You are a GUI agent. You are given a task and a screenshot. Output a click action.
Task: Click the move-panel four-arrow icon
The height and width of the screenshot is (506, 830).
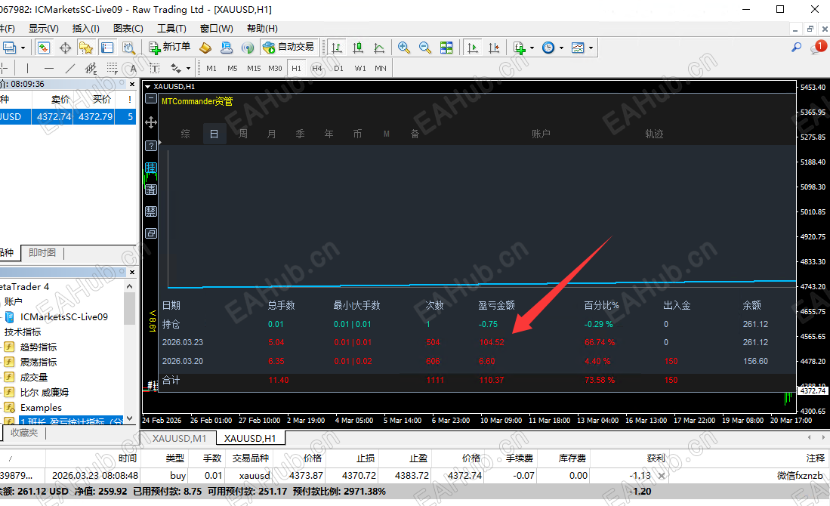[x=151, y=122]
